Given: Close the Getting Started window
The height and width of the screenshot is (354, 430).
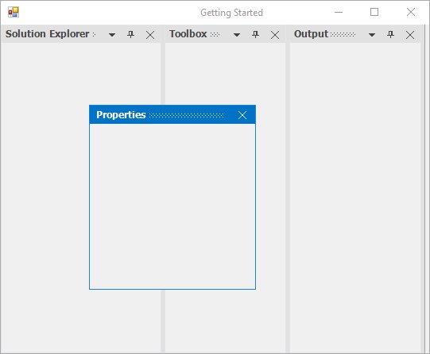Looking at the screenshot, I should (x=411, y=12).
